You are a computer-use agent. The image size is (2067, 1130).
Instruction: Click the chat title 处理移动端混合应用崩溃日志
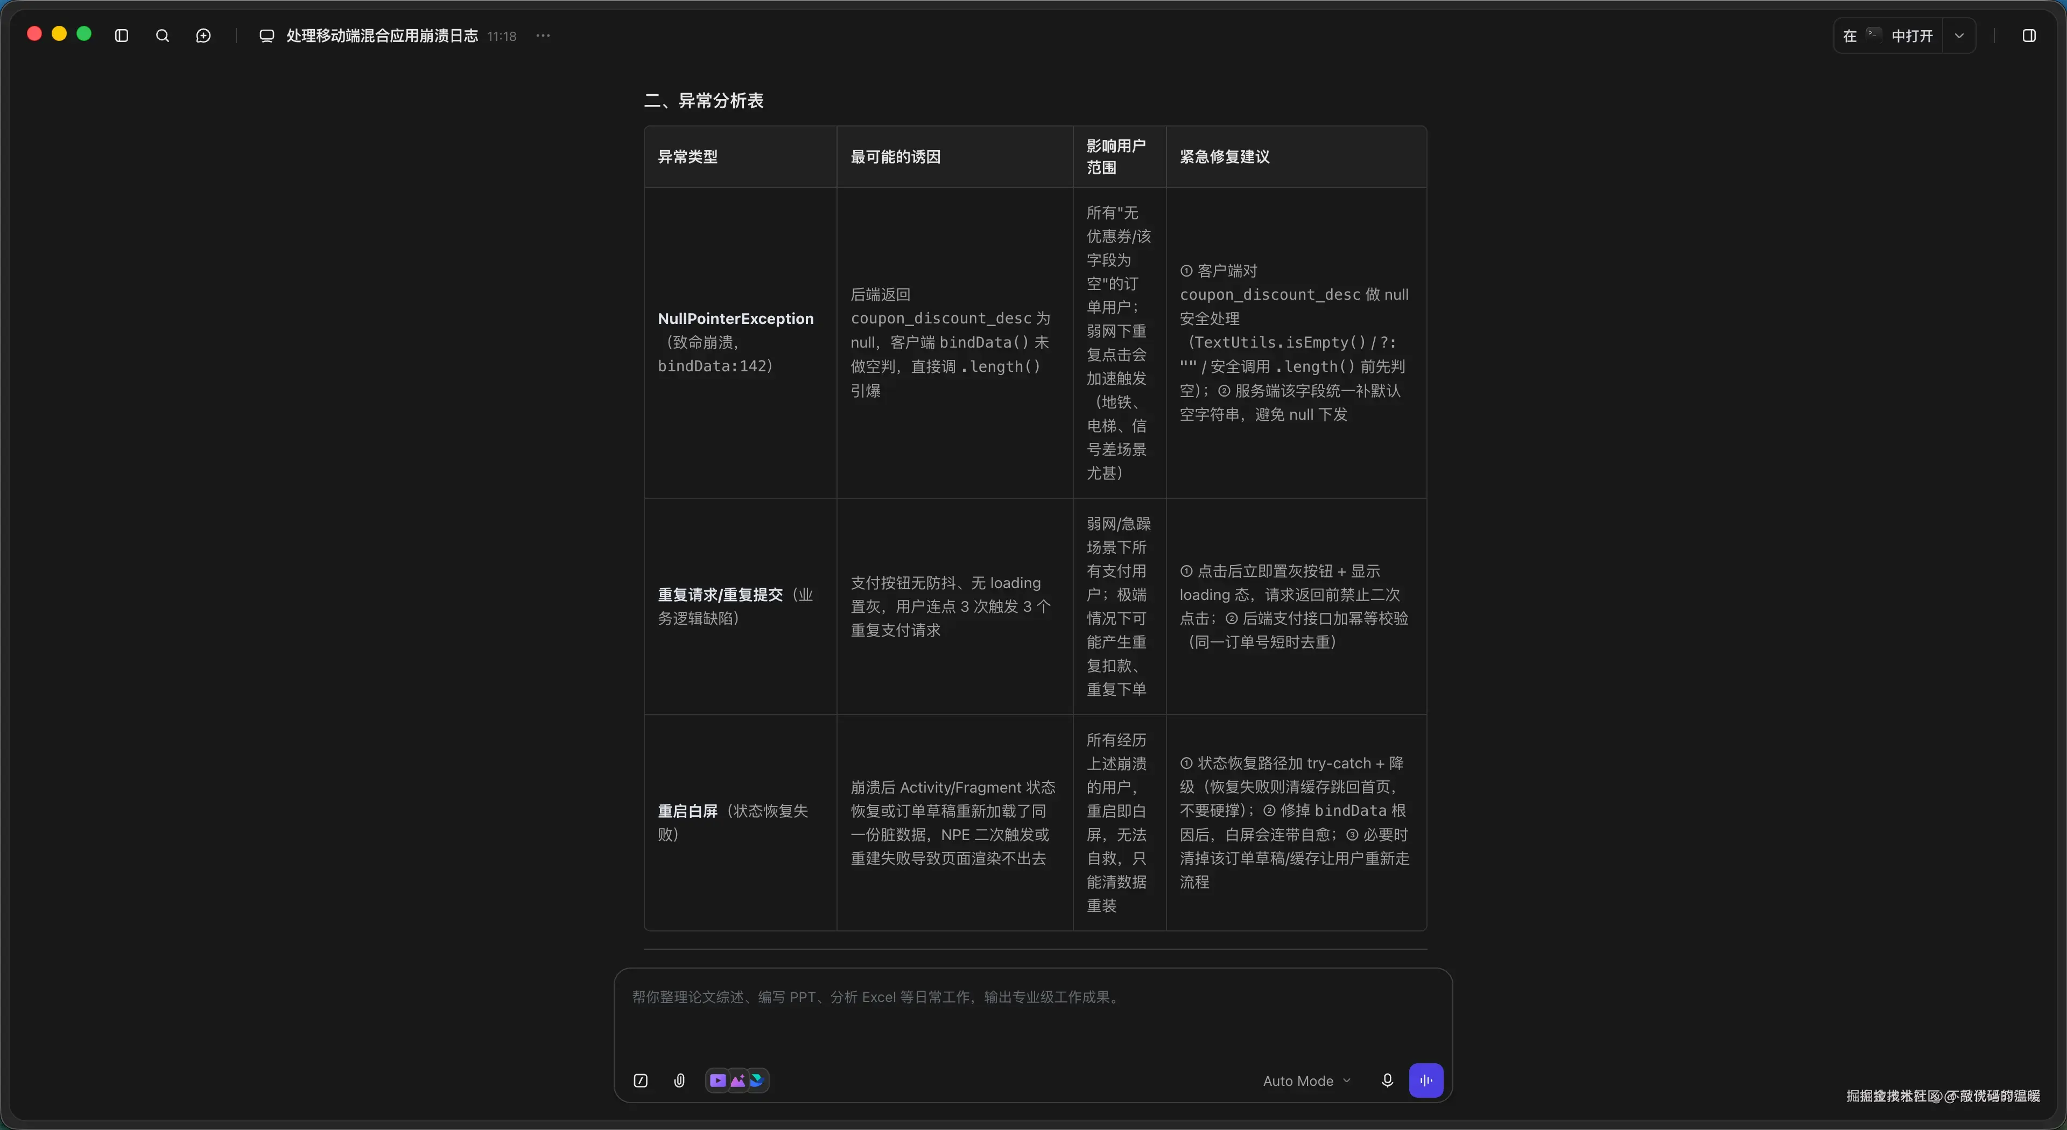(x=382, y=36)
